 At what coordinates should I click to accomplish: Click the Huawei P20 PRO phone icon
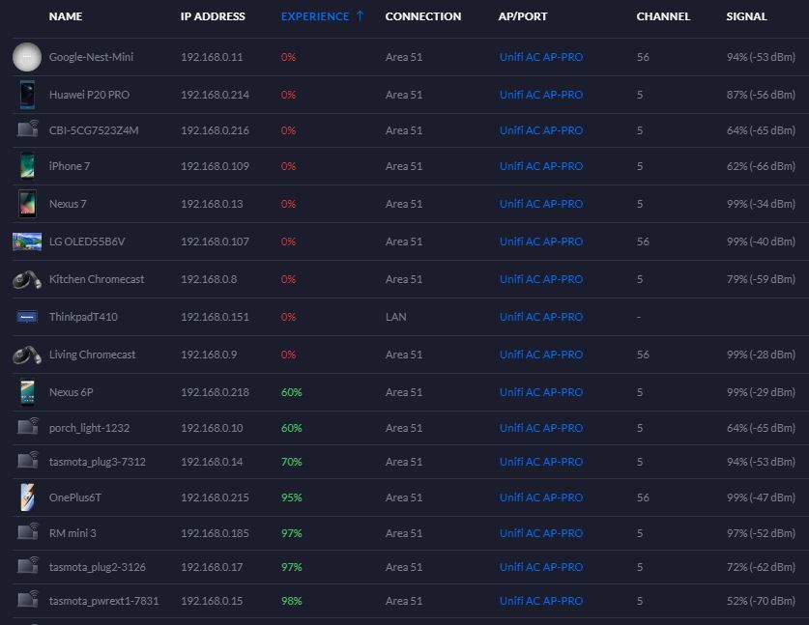(x=27, y=95)
